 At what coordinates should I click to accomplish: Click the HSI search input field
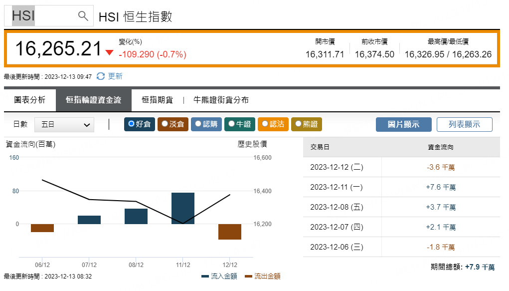click(x=49, y=15)
